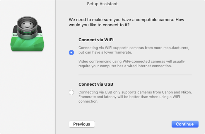Click the "Connect via USB" heading
The height and width of the screenshot is (134, 205).
(96, 84)
